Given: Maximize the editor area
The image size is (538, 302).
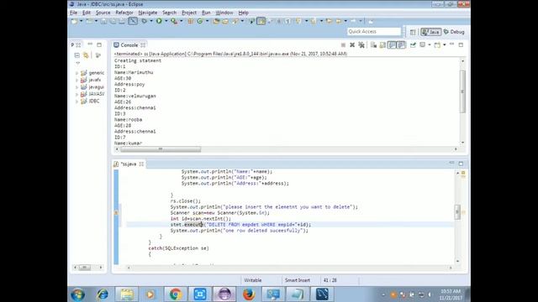Looking at the screenshot, I should click(461, 164).
